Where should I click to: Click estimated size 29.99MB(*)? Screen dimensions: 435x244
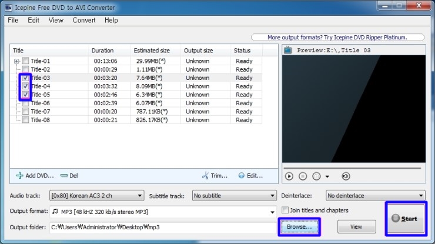click(151, 61)
